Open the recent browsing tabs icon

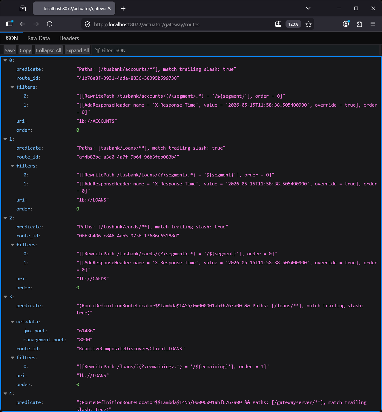click(x=23, y=8)
